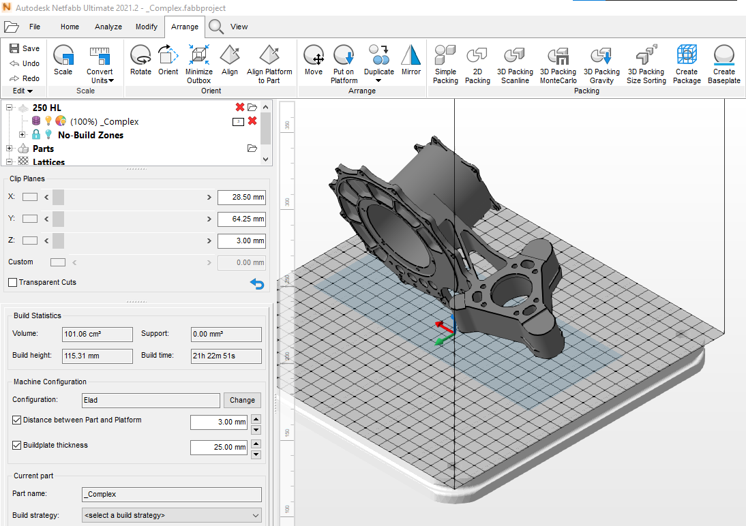746x526 pixels.
Task: Start Simple Packing
Action: coord(445,65)
